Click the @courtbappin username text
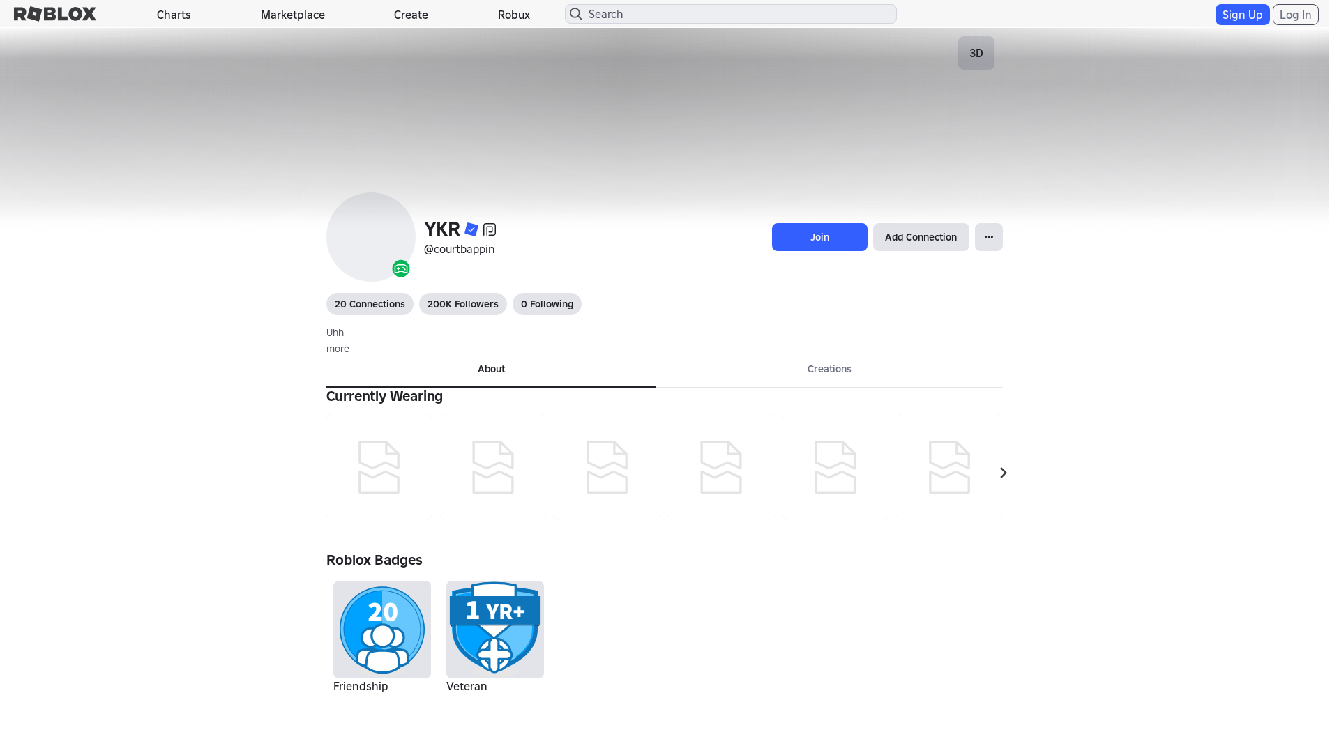This screenshot has width=1339, height=753. coord(459,250)
